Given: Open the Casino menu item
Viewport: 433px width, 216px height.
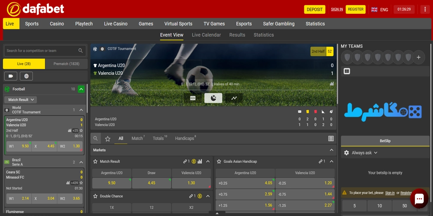Looking at the screenshot, I should pyautogui.click(x=57, y=24).
